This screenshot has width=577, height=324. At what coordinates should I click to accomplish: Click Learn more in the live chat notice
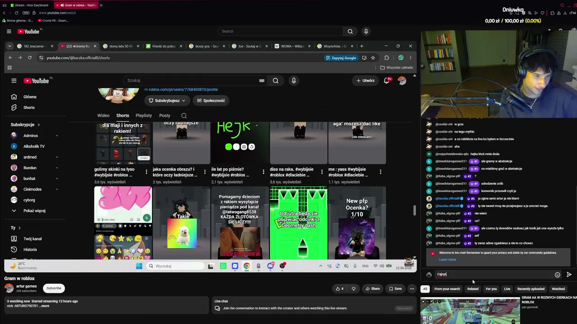pyautogui.click(x=447, y=260)
